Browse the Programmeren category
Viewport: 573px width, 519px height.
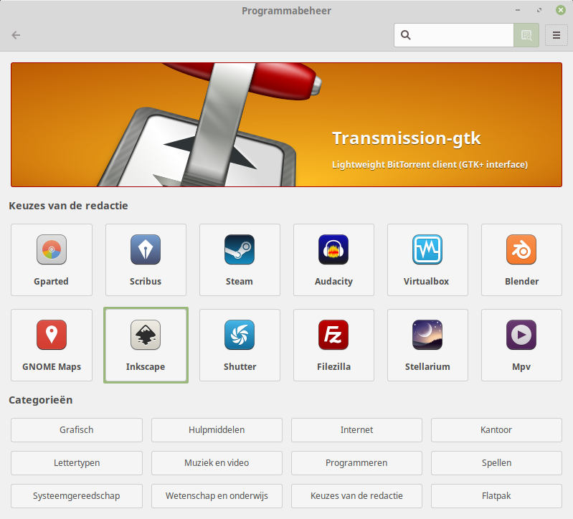tap(356, 463)
